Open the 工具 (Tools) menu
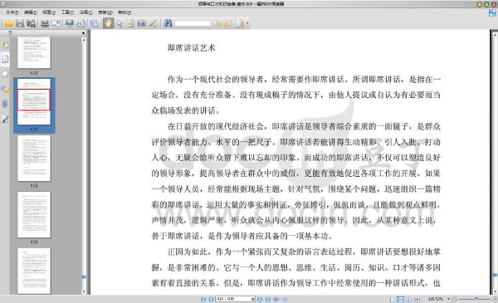The image size is (498, 303). click(67, 12)
